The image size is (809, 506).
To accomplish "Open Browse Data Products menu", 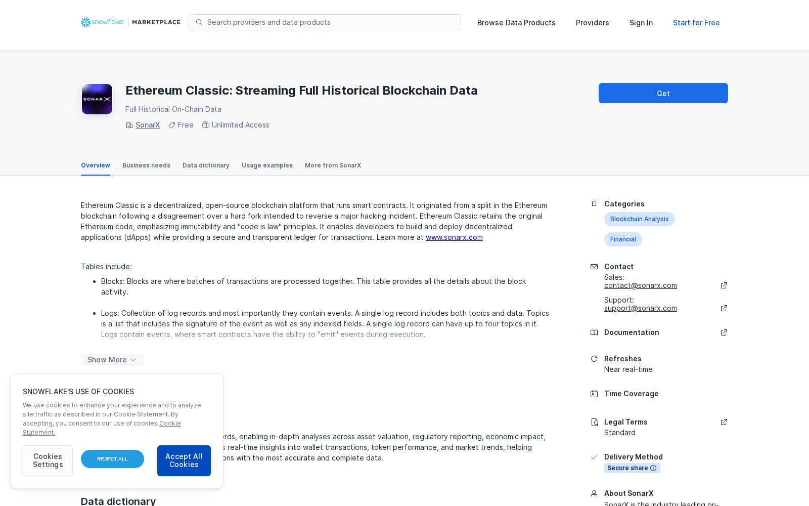I will (x=516, y=23).
